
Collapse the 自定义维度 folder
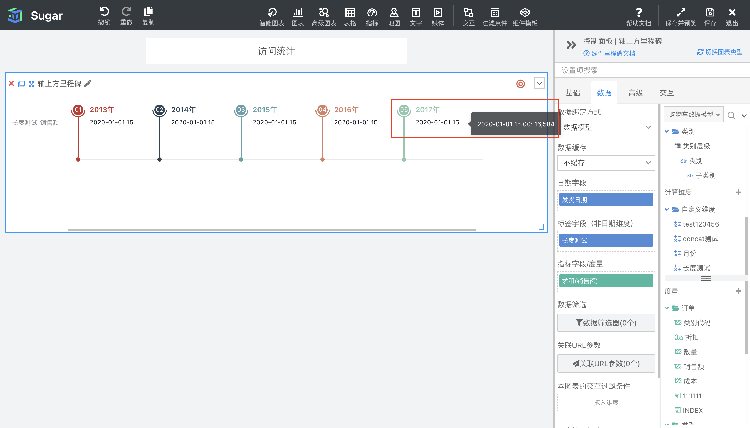pos(667,209)
